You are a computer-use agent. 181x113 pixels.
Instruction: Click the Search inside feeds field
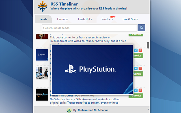89,28
